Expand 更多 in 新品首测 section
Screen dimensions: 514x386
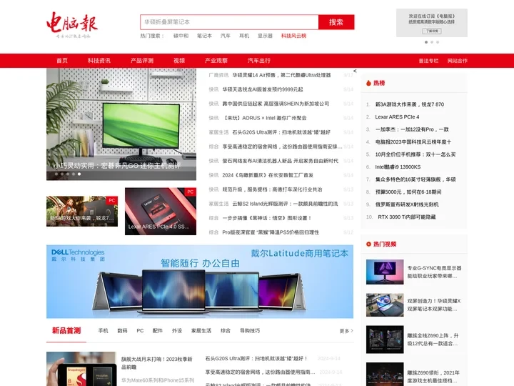pyautogui.click(x=346, y=331)
